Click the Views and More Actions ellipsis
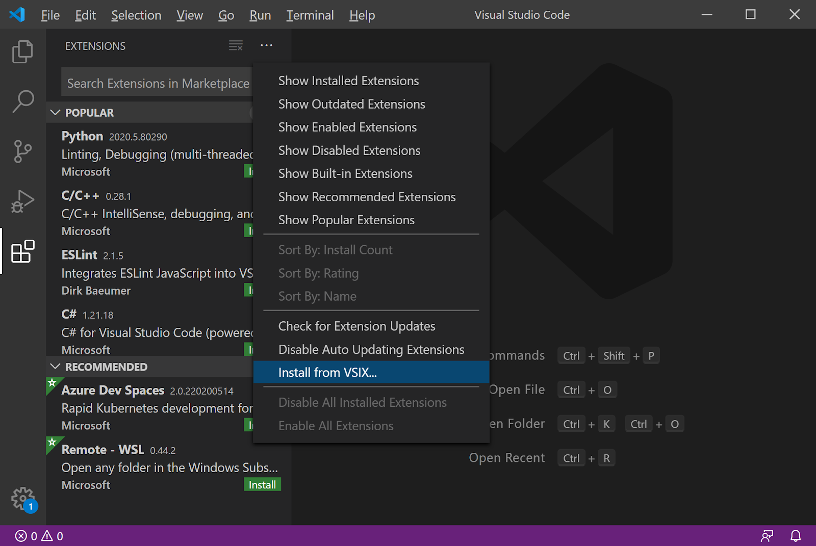Screen dimensions: 816x546 266,45
